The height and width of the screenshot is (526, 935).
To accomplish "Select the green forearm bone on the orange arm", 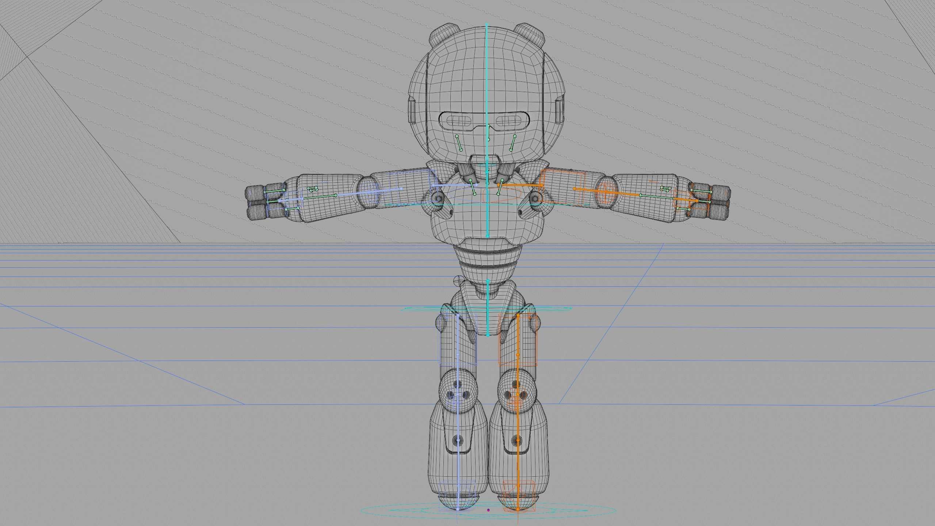I will tap(657, 197).
